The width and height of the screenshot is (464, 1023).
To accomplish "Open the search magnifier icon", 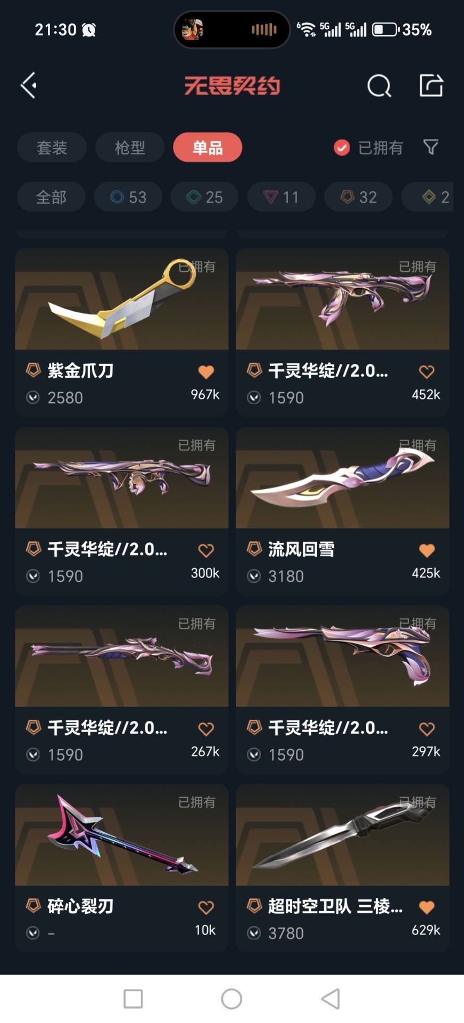I will coord(379,86).
